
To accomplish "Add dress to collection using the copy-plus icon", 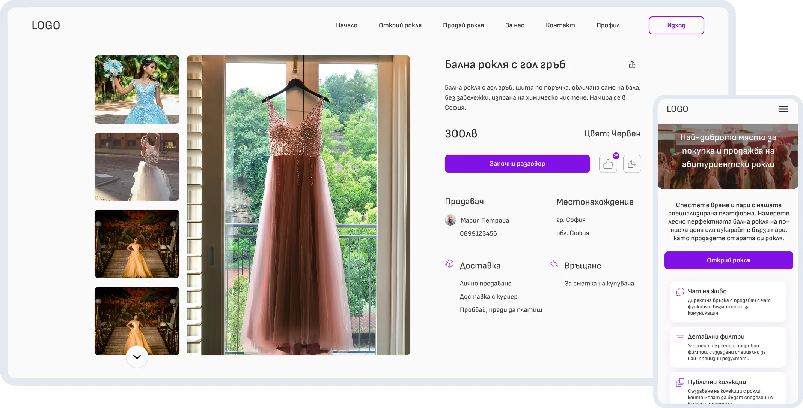I will [632, 164].
